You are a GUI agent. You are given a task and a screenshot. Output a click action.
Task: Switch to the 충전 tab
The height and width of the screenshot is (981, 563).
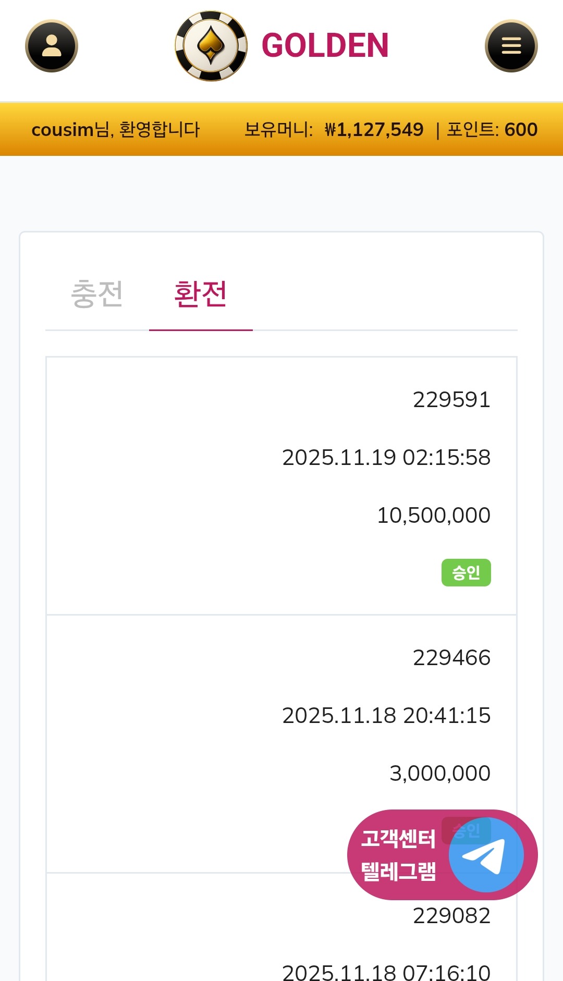click(97, 294)
